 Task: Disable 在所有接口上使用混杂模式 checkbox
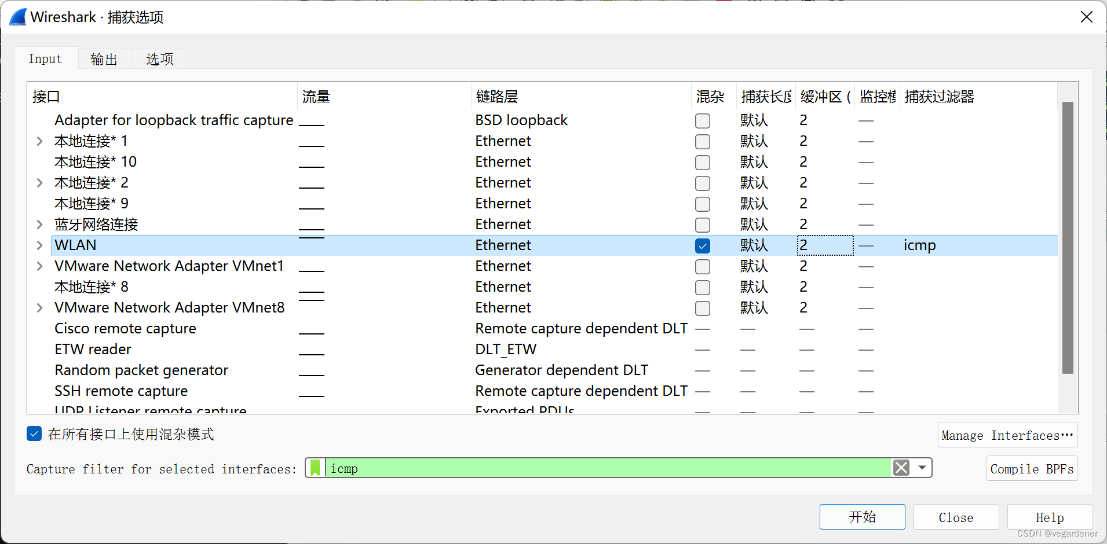coord(34,433)
